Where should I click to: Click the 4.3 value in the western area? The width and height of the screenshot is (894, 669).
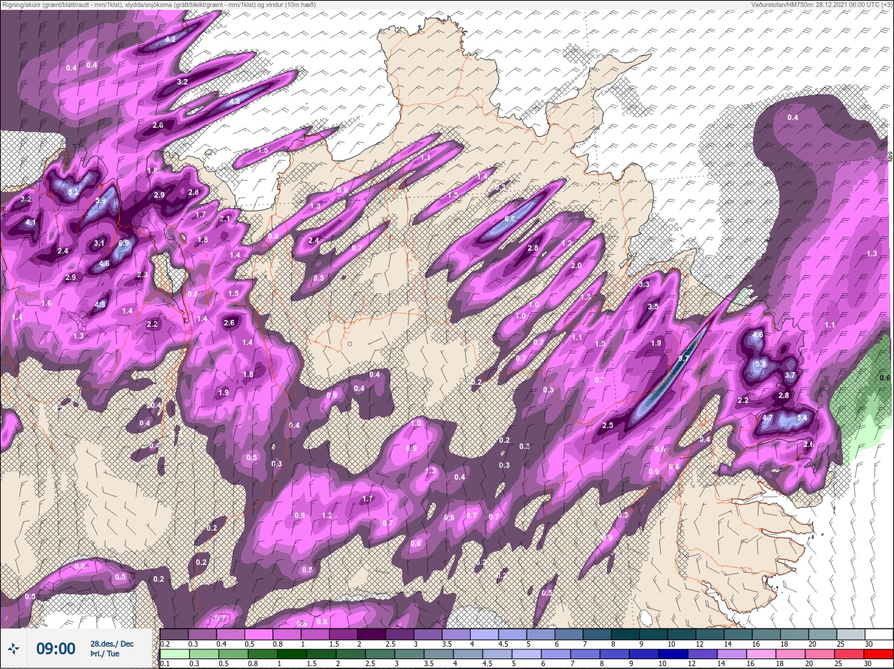point(100,304)
